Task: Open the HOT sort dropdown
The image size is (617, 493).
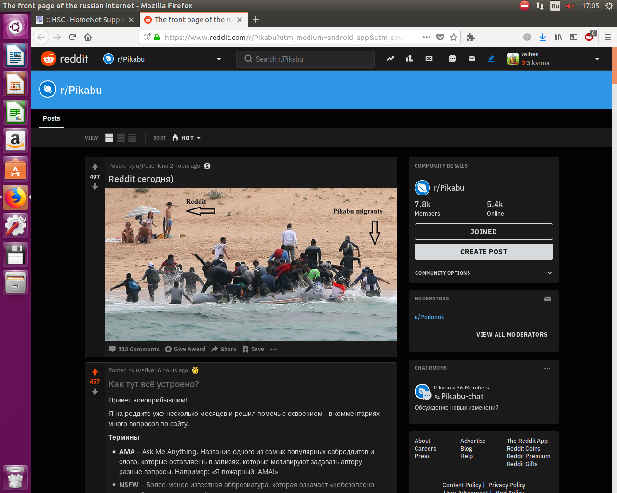Action: (x=187, y=138)
